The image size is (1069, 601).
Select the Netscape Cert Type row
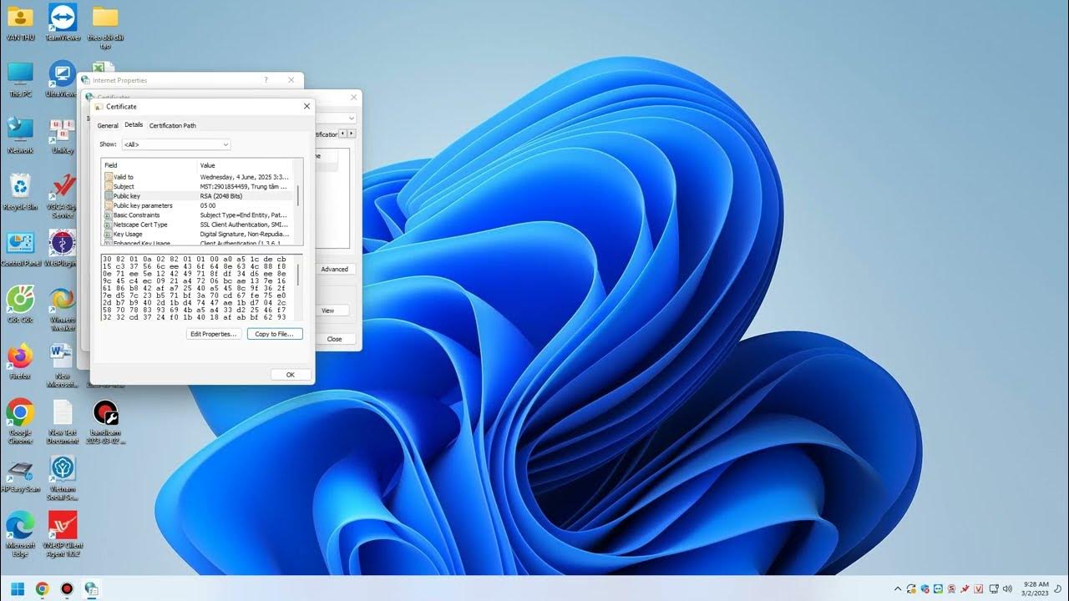pos(198,225)
